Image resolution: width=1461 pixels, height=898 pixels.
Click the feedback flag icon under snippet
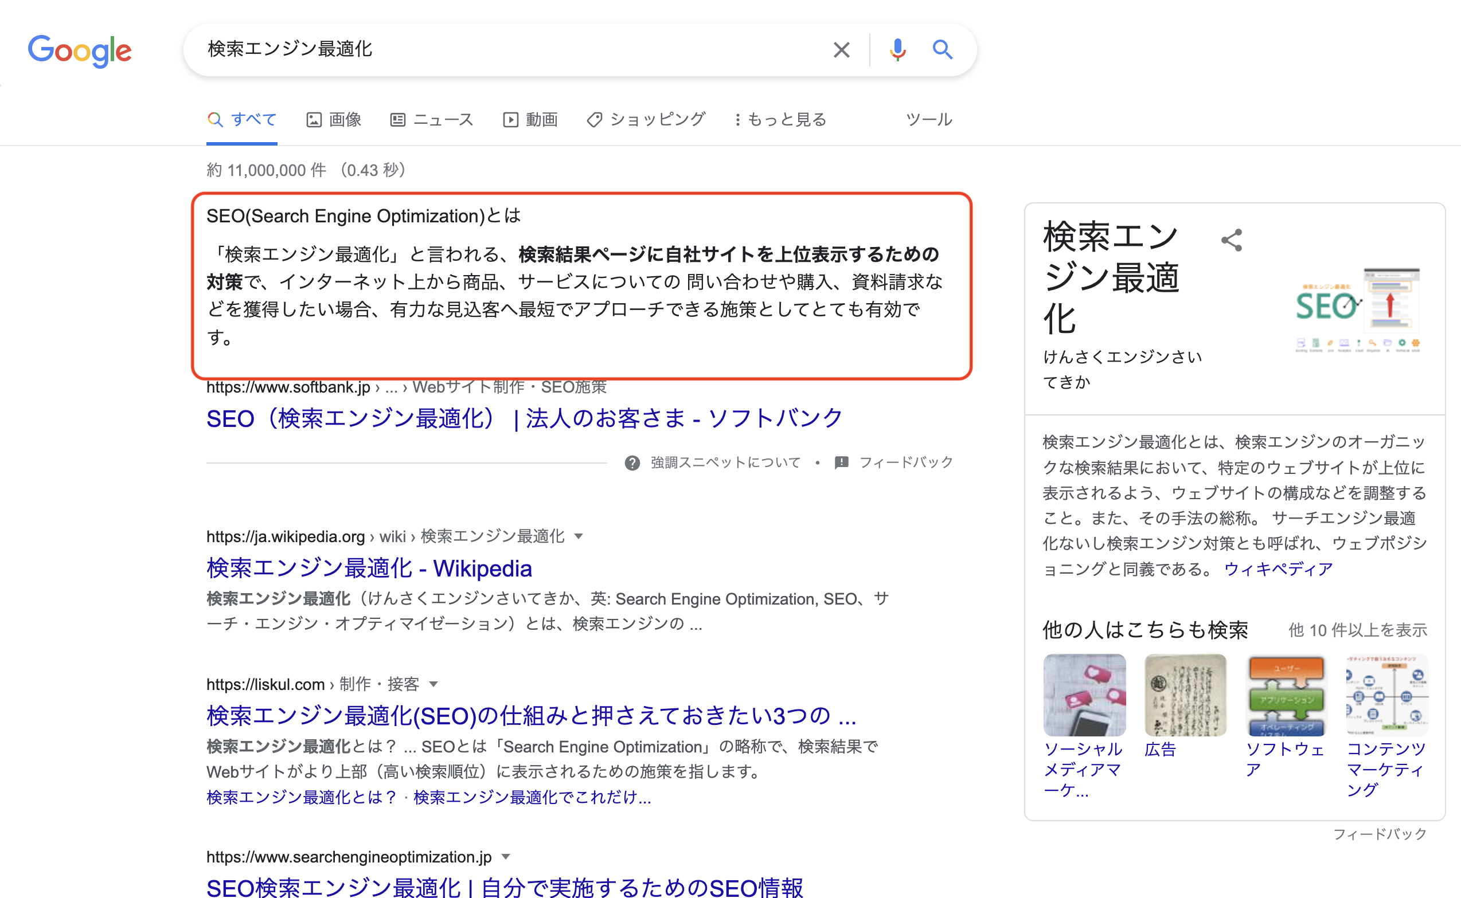point(841,462)
